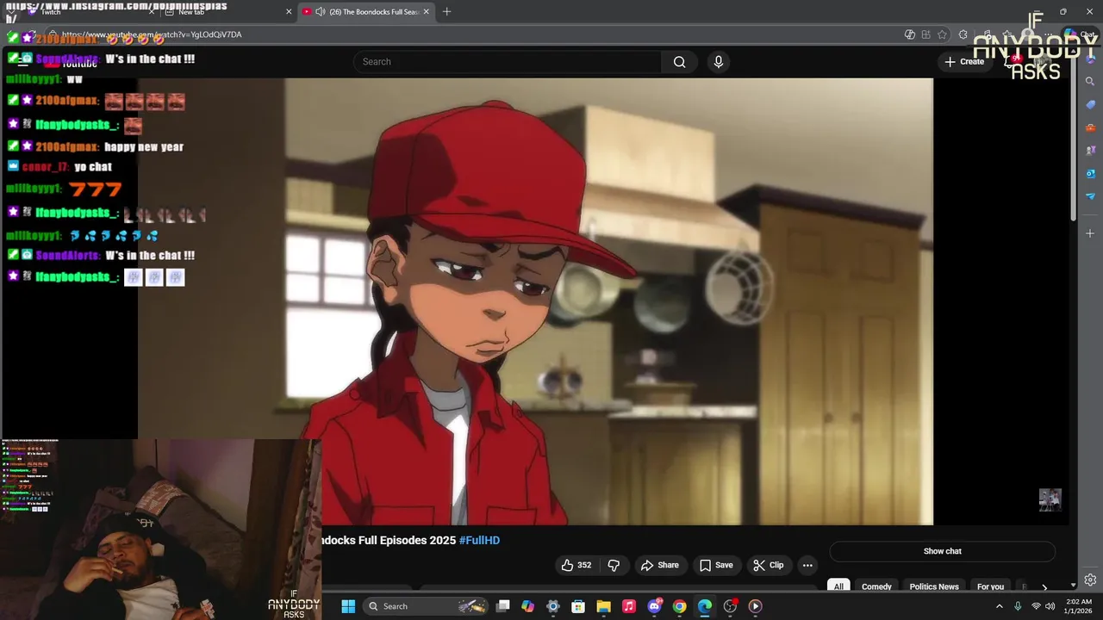Click the Create button
The image size is (1103, 620).
point(964,62)
